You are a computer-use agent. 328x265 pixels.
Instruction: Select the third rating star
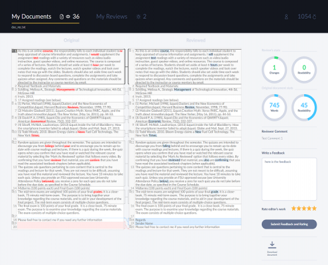304,208
